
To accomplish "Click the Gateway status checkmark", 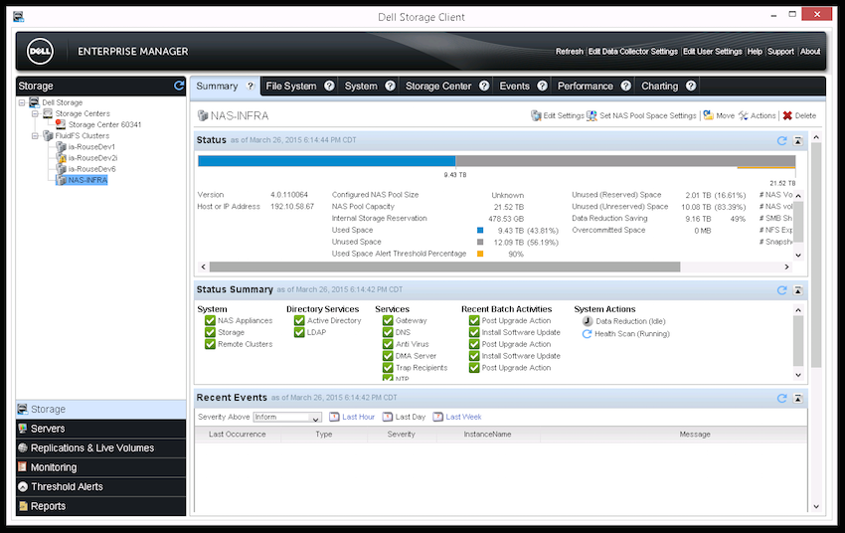I will coord(388,320).
